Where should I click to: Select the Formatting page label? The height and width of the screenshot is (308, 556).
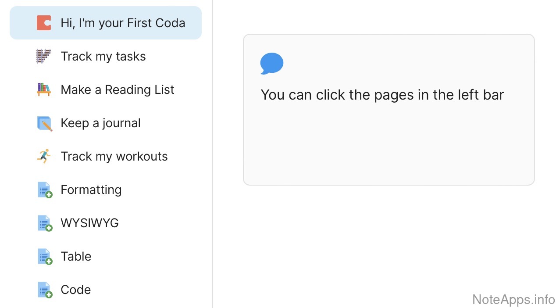point(91,190)
